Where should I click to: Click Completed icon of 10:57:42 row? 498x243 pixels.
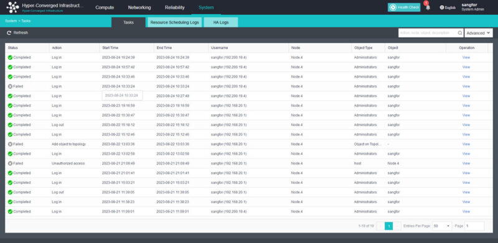pyautogui.click(x=10, y=67)
